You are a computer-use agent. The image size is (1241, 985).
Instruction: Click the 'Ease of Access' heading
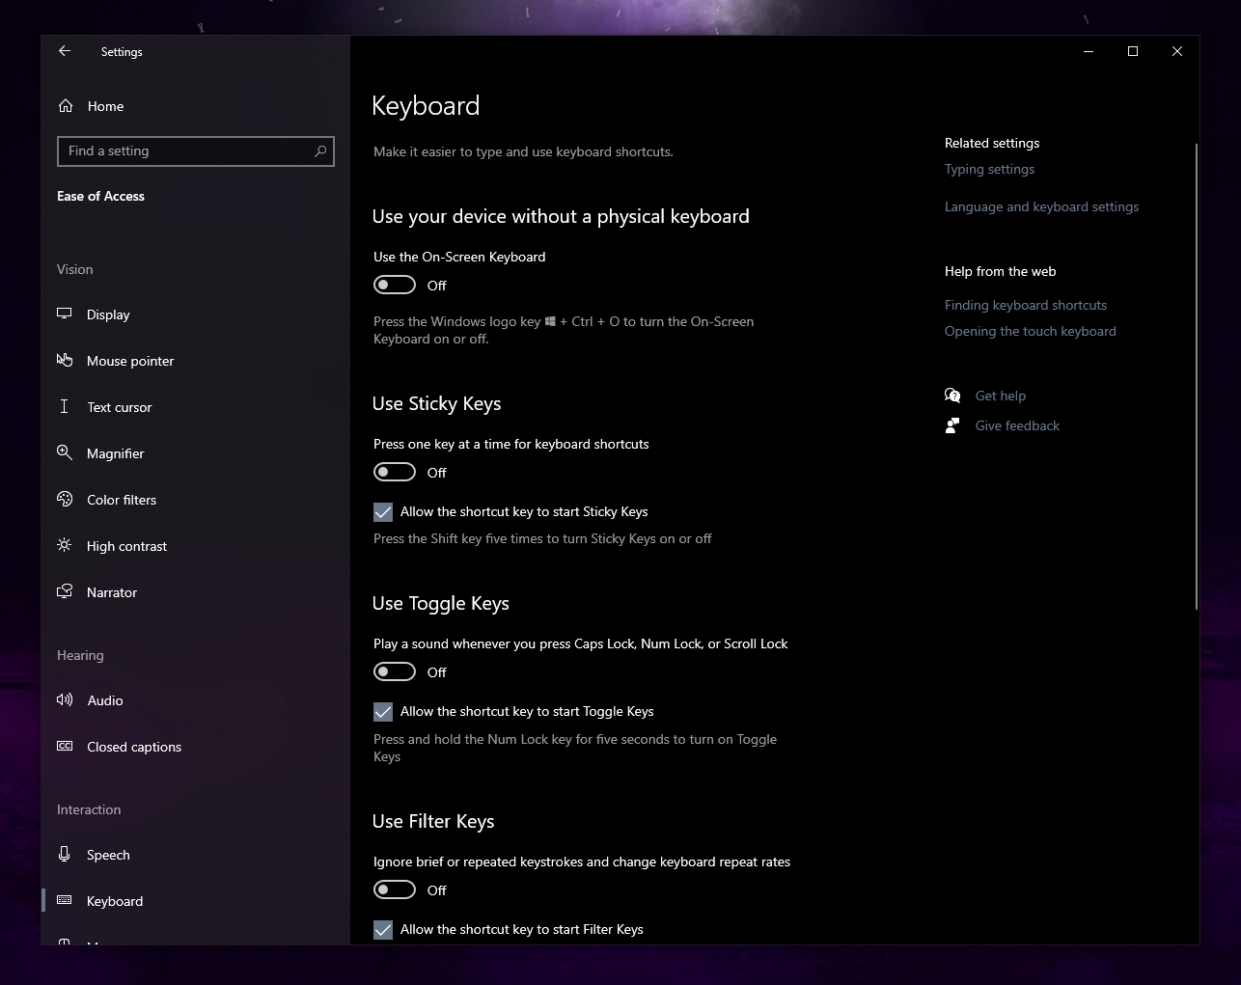100,196
